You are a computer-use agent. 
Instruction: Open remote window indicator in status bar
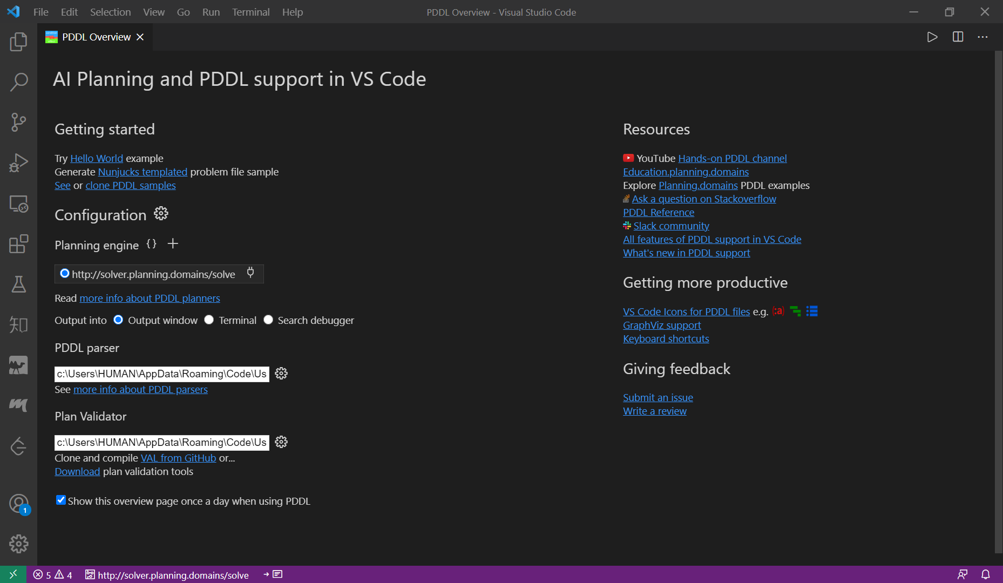click(13, 574)
